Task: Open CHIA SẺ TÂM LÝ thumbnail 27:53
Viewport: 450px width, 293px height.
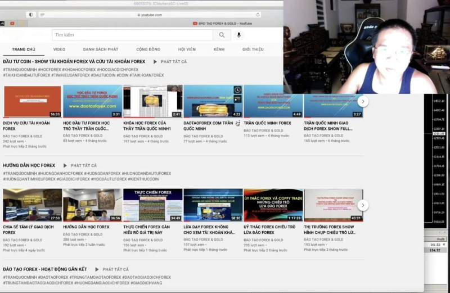Action: tap(33, 205)
